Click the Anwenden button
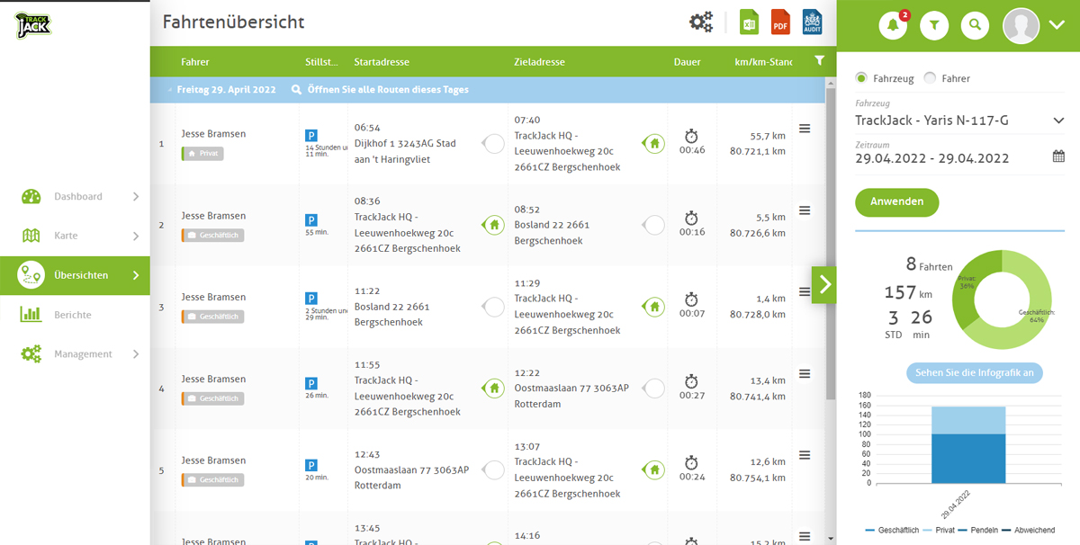 [x=897, y=201]
